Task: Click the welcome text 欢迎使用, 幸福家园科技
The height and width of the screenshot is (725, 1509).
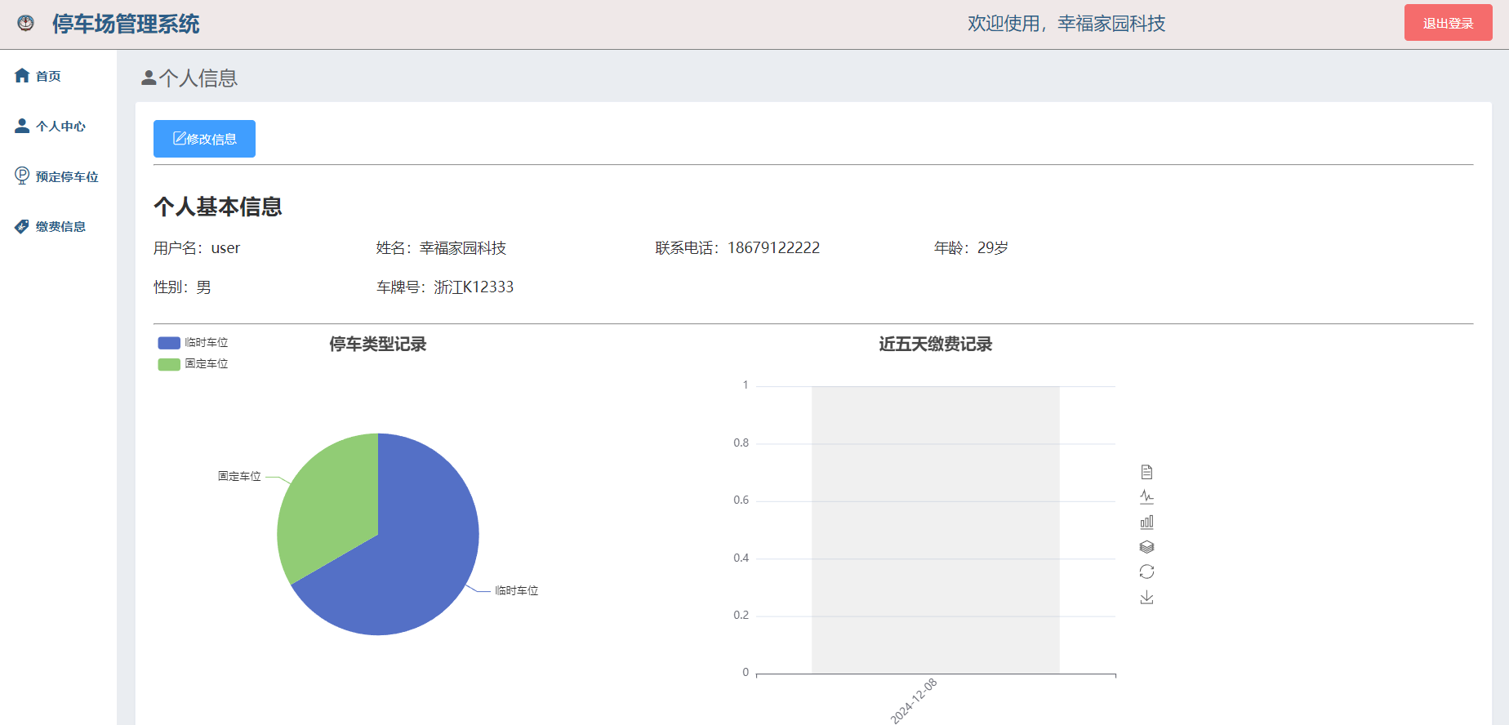Action: pos(1066,24)
